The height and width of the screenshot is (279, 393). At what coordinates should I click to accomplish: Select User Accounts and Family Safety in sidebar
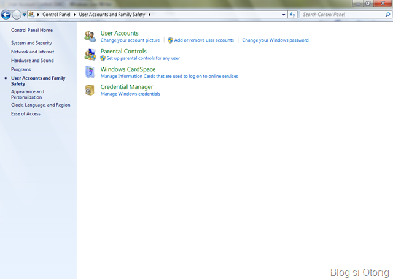(x=38, y=81)
